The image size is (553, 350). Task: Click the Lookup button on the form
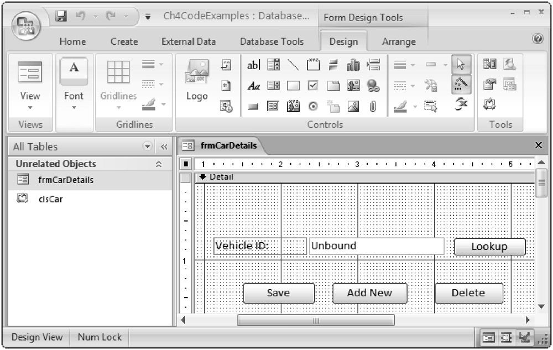489,247
